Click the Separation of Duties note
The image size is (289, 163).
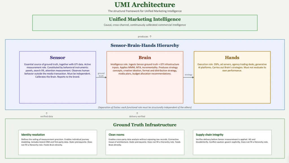145,107
